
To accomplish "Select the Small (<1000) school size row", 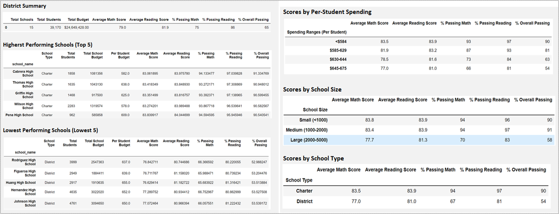I will [419, 120].
